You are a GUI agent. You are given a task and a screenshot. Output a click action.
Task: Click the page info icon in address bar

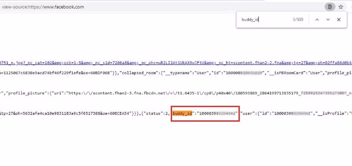[330, 7]
